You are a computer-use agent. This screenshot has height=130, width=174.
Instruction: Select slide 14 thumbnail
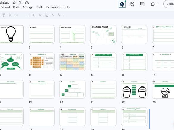pos(134,62)
